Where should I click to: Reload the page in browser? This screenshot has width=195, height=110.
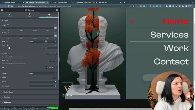click(9, 6)
